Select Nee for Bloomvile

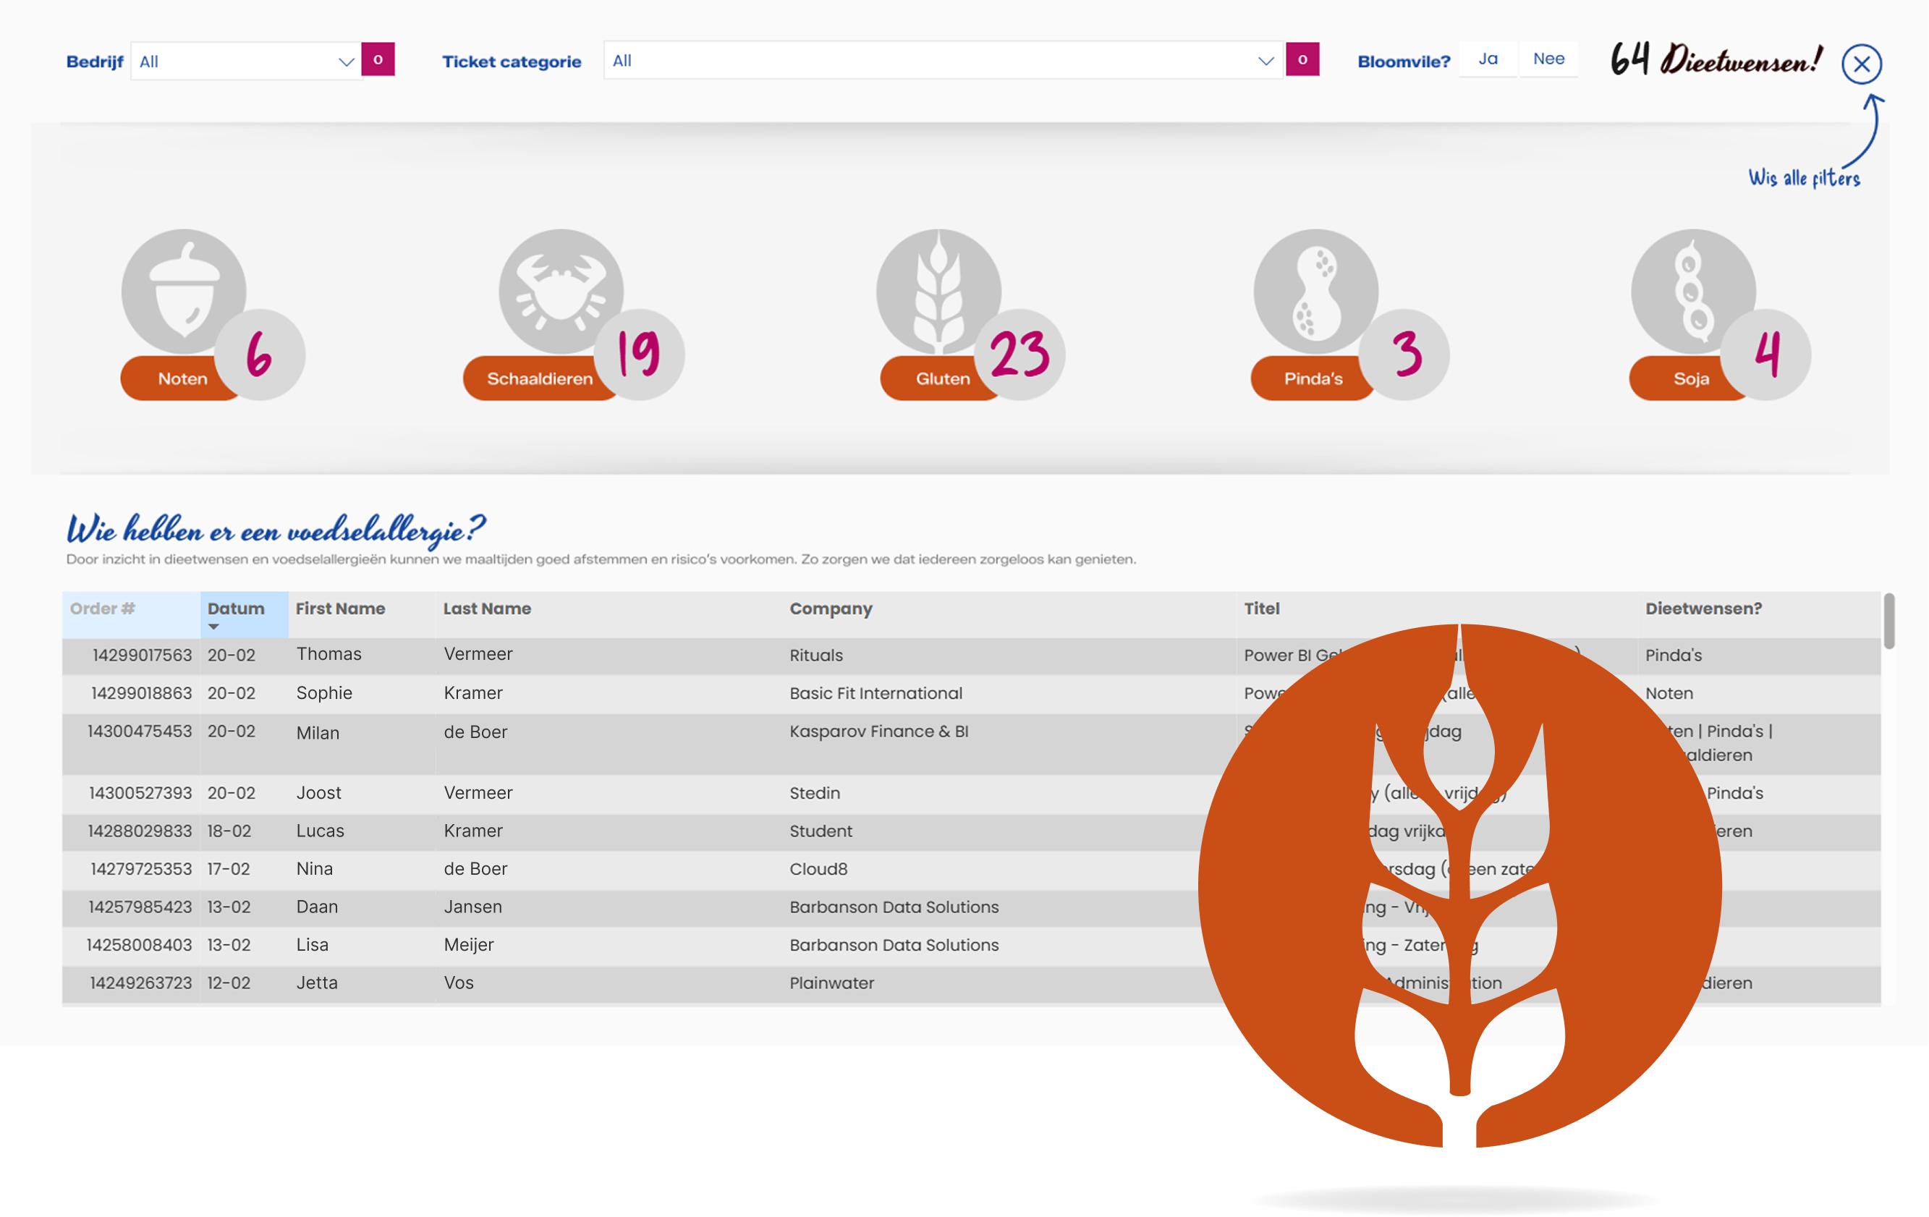(x=1548, y=59)
